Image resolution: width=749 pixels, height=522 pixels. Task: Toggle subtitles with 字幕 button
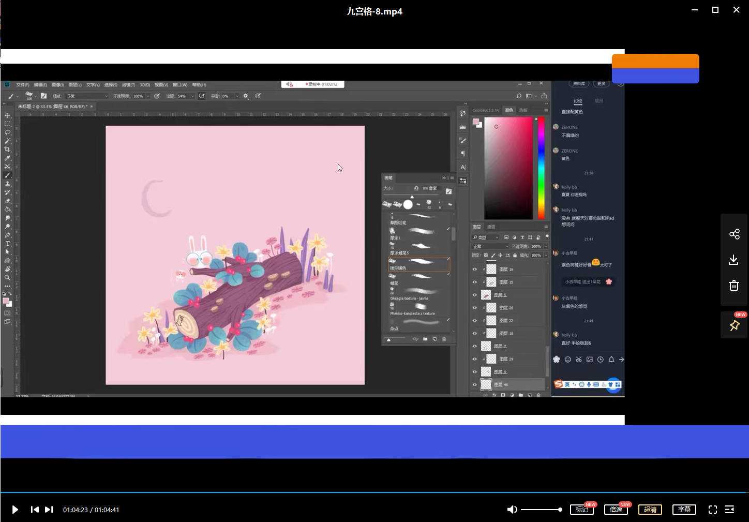pos(684,510)
